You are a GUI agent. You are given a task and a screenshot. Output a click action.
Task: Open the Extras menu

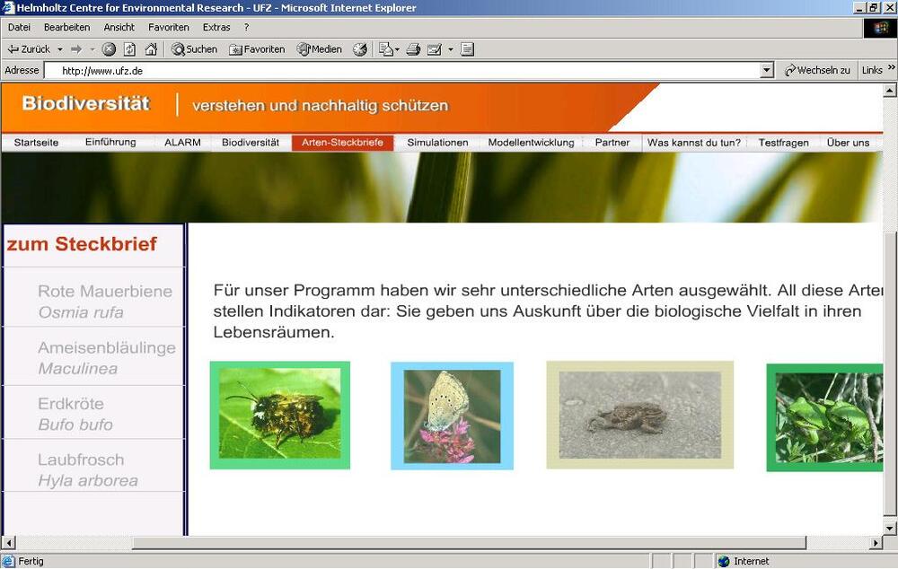tap(216, 27)
